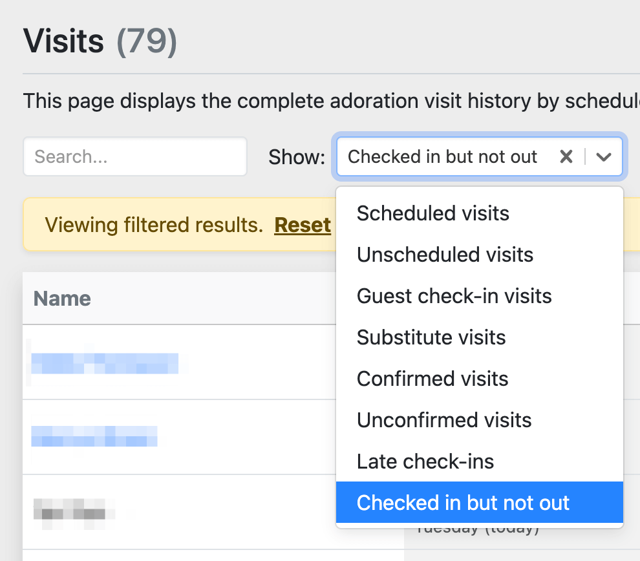Clear the selected Show filter with X
This screenshot has height=561, width=640.
tap(566, 156)
